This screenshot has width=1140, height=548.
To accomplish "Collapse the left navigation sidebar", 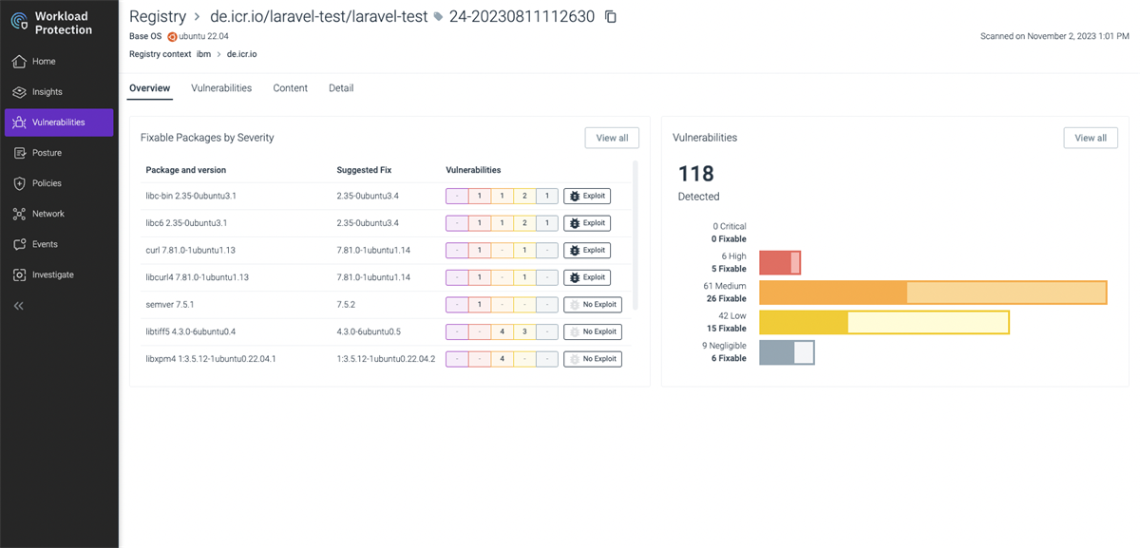I will [x=19, y=304].
